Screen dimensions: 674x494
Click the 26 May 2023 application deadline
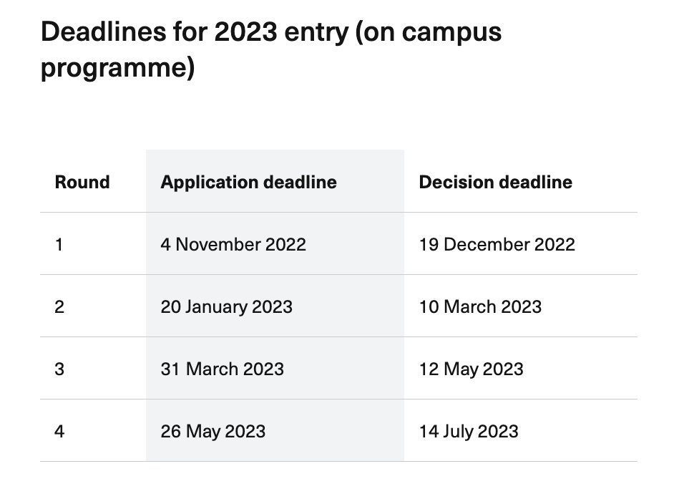click(213, 431)
